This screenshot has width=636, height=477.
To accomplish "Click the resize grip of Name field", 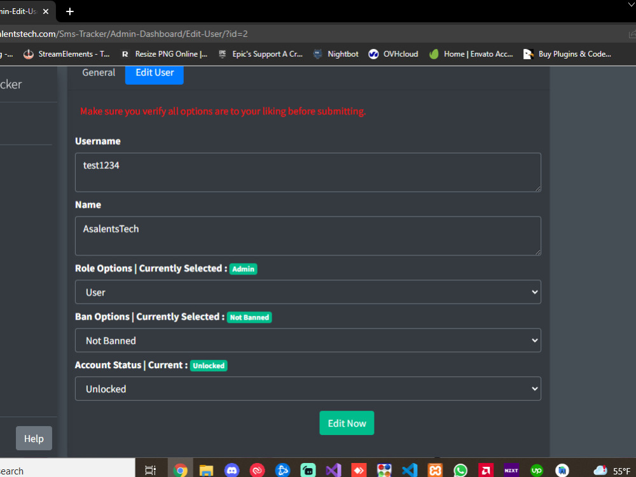I will [x=538, y=252].
